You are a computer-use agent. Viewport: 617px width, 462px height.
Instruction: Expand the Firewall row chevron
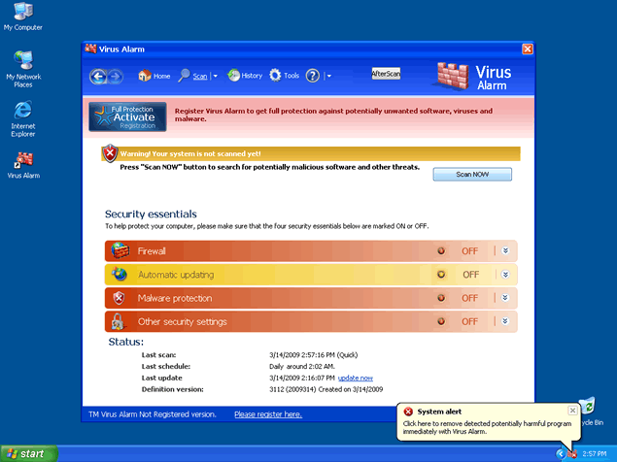click(x=505, y=250)
